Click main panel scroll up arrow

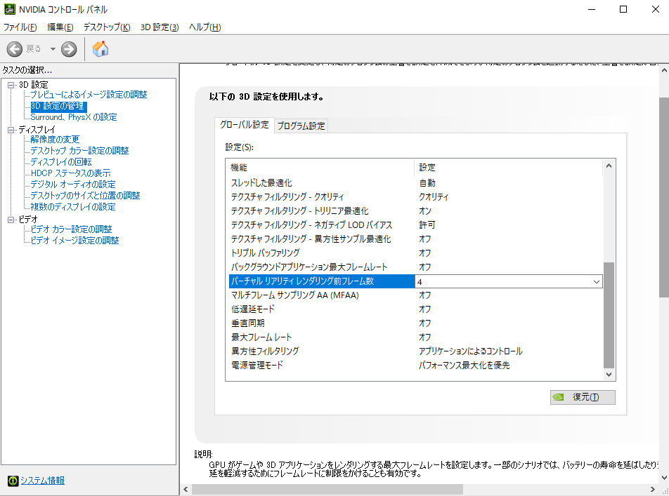(664, 70)
